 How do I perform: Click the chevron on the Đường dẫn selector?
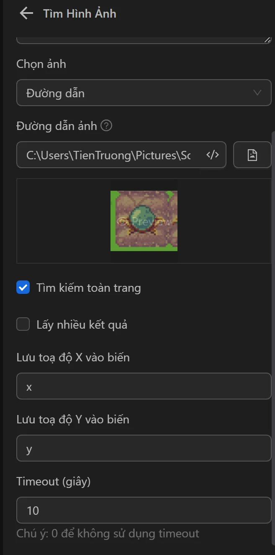click(258, 93)
